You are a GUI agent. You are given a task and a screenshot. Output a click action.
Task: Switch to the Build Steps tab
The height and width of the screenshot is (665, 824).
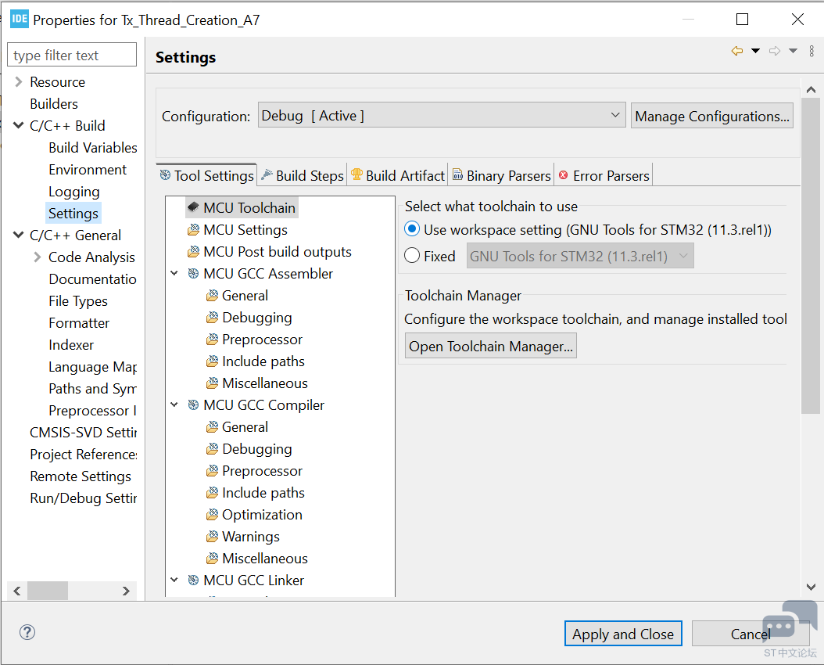(x=303, y=175)
